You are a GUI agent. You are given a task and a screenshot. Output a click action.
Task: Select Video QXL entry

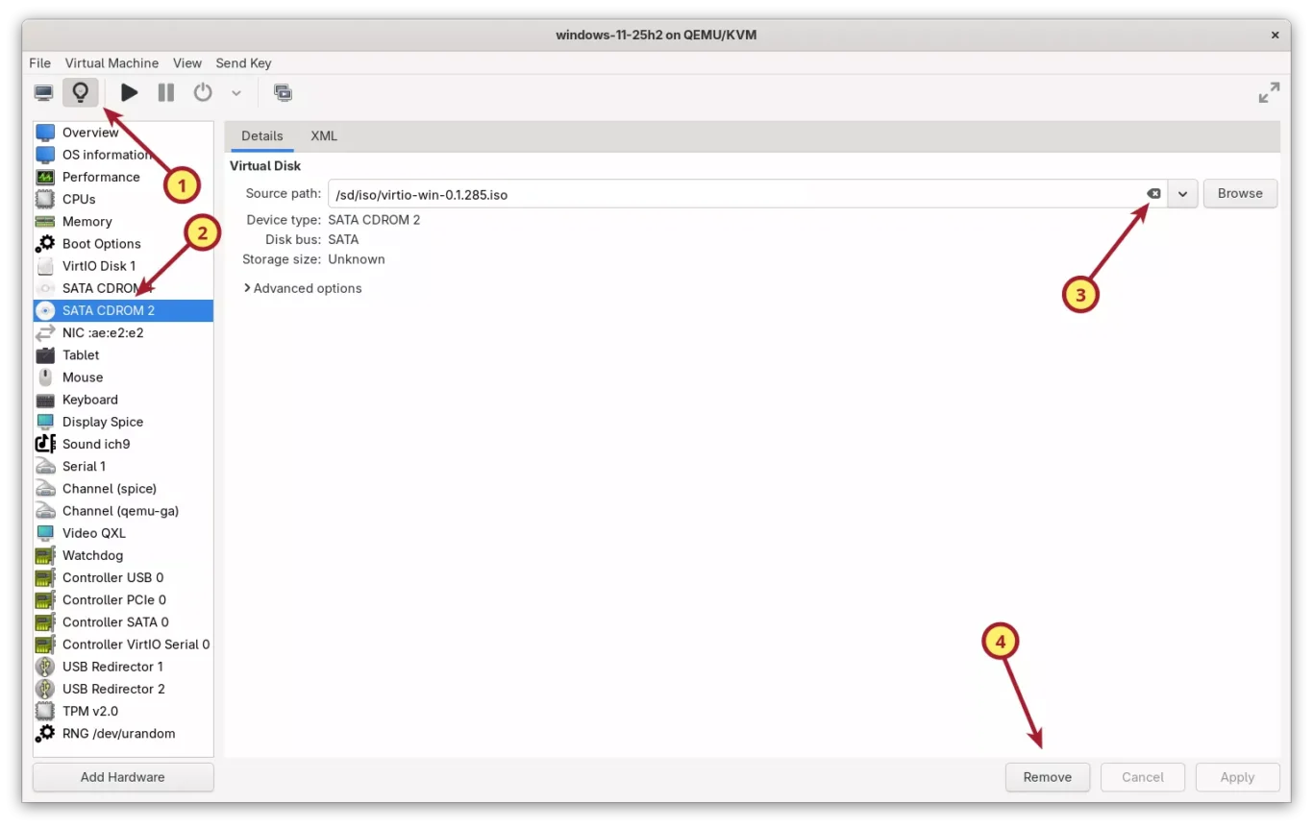pyautogui.click(x=123, y=533)
